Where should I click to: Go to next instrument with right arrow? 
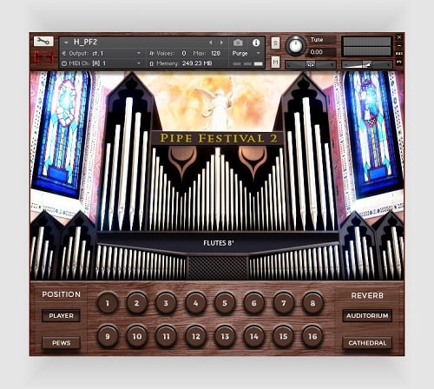[221, 43]
